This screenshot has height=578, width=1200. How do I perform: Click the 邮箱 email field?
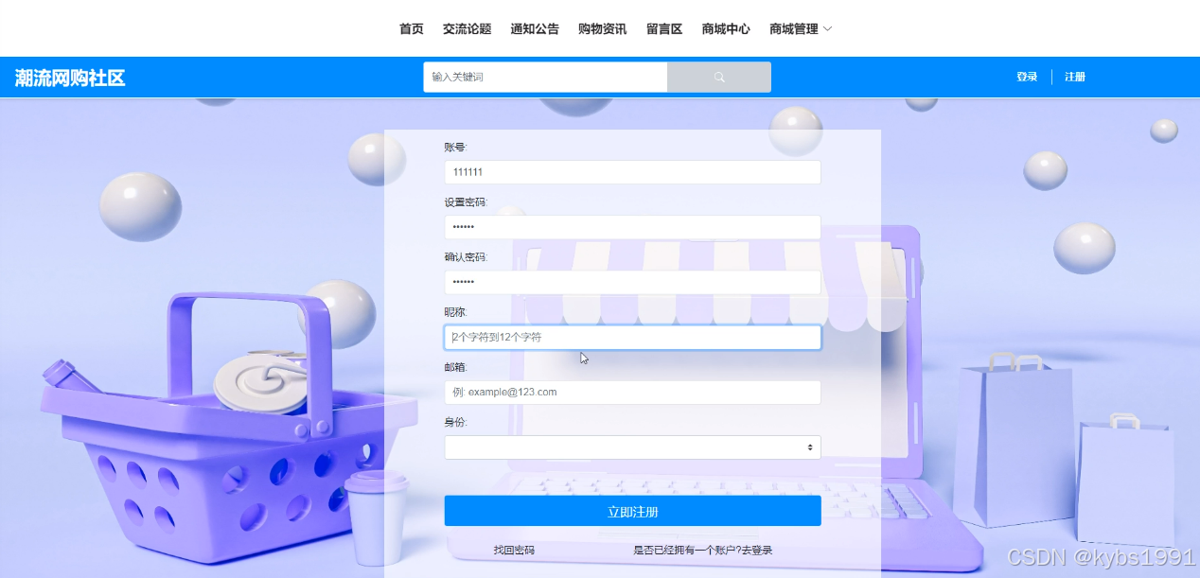coord(632,392)
